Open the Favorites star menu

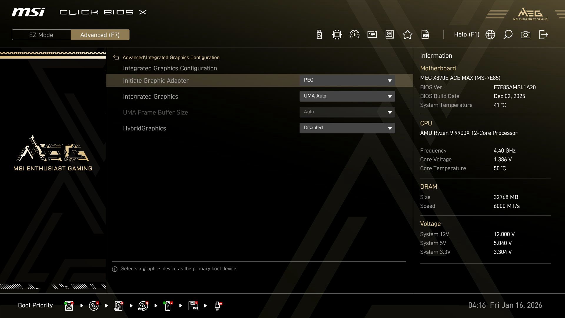[x=408, y=34]
